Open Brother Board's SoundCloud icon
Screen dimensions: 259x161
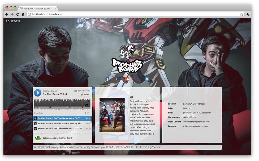click(127, 79)
